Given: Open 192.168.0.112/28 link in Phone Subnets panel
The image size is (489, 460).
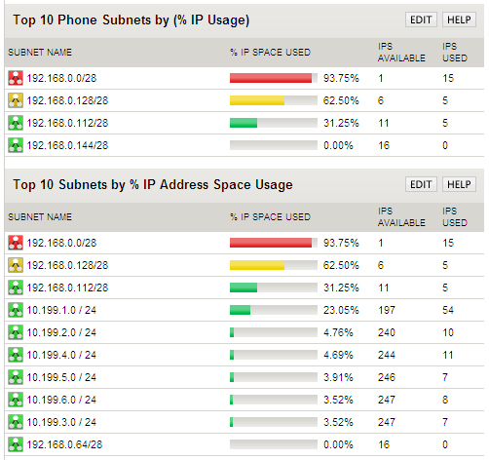Looking at the screenshot, I should (67, 123).
